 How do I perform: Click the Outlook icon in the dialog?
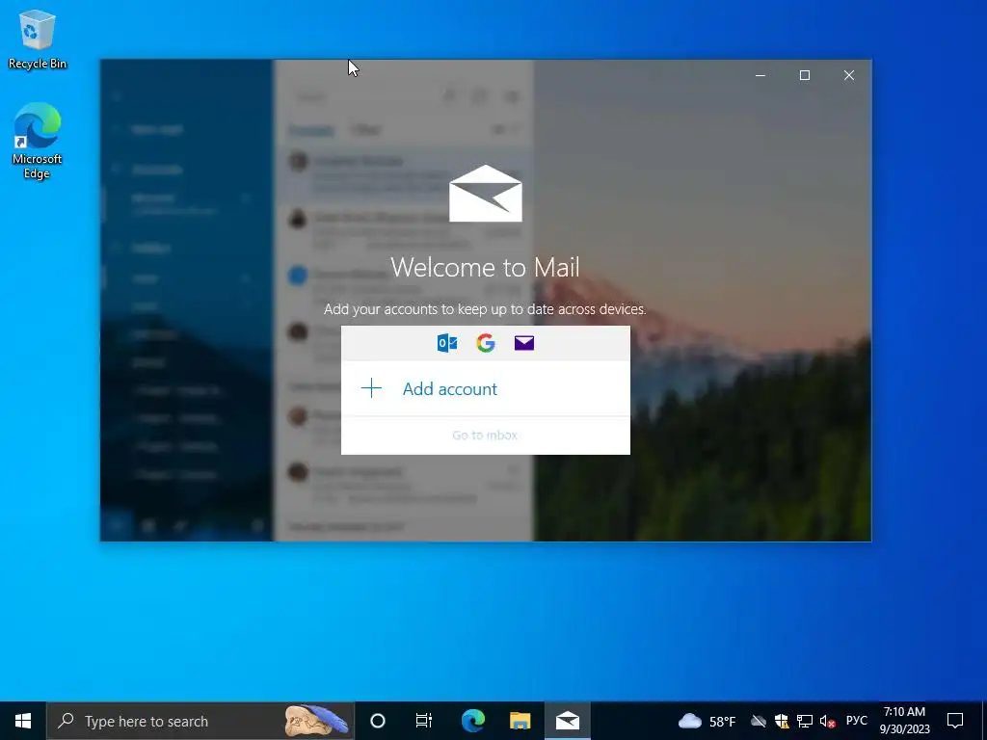(447, 343)
